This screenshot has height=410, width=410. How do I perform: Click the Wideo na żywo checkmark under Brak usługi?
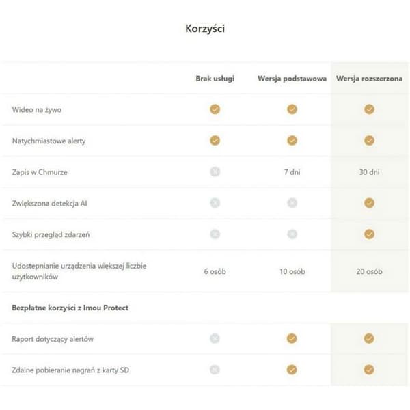click(215, 109)
